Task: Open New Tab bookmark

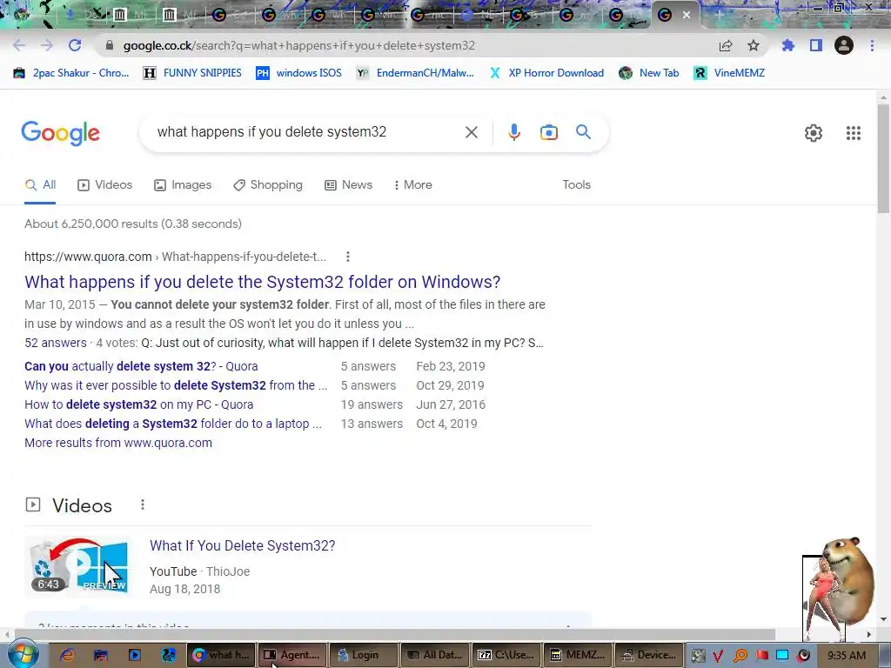Action: [649, 73]
